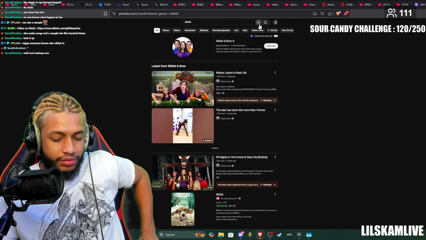Open the Brave Shields lion icon
Viewport: 426px width, 240px height.
click(x=338, y=14)
